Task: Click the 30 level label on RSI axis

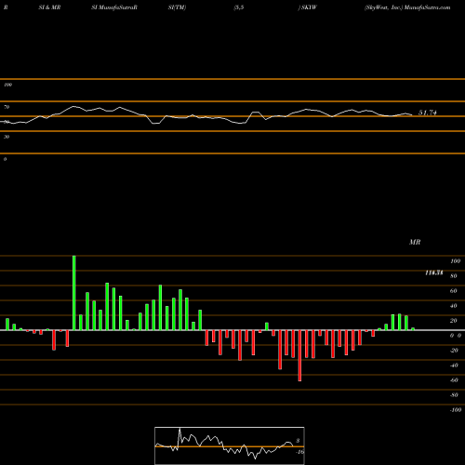Action: click(x=7, y=137)
